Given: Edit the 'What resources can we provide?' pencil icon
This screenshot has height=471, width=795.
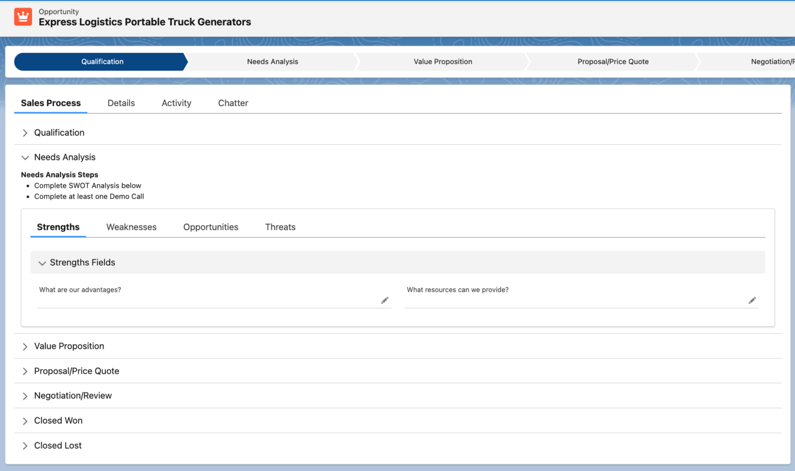Looking at the screenshot, I should pos(752,300).
